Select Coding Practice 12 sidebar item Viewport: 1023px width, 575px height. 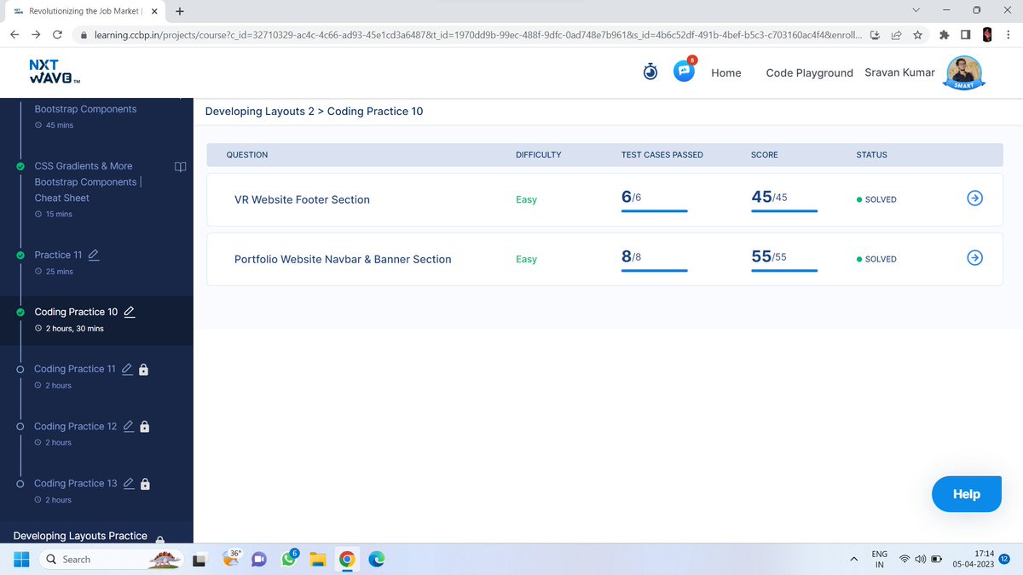(76, 426)
